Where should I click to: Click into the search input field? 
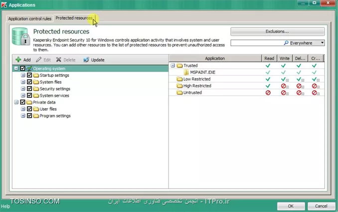(257, 43)
